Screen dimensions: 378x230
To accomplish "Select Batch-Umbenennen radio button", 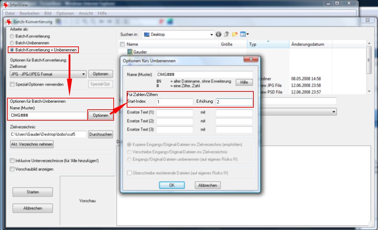I will point(12,43).
